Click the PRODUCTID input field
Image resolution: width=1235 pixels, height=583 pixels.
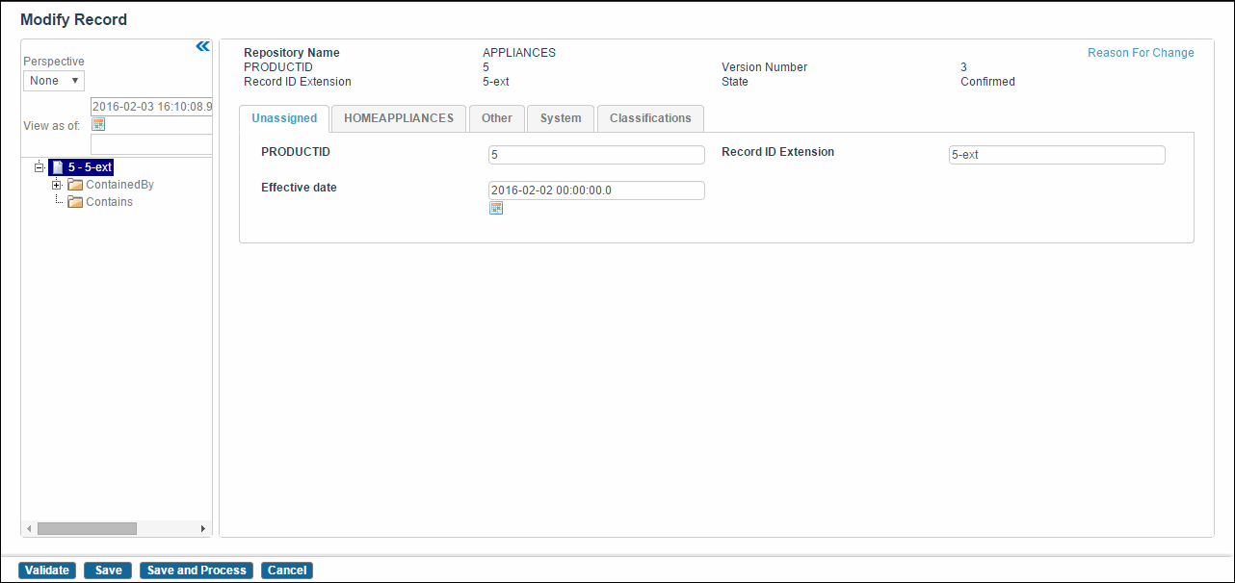tap(596, 155)
